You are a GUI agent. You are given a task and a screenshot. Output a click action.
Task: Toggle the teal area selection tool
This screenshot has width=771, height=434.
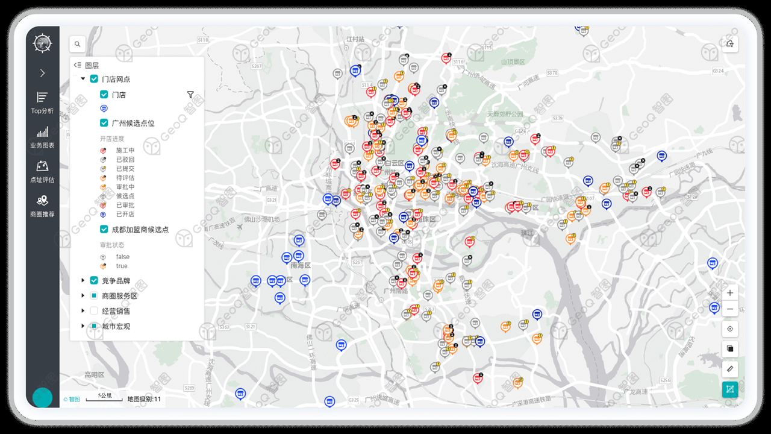pyautogui.click(x=730, y=389)
